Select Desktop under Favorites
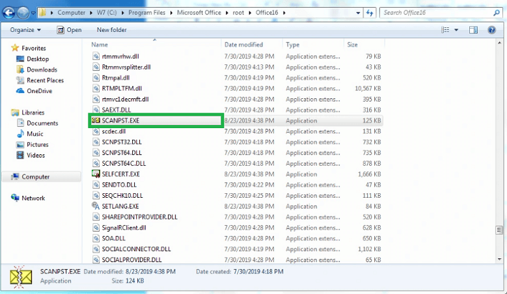The image size is (507, 294). click(38, 59)
